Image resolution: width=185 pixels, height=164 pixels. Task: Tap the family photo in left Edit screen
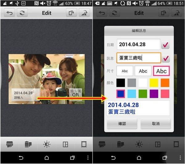[x=47, y=79]
